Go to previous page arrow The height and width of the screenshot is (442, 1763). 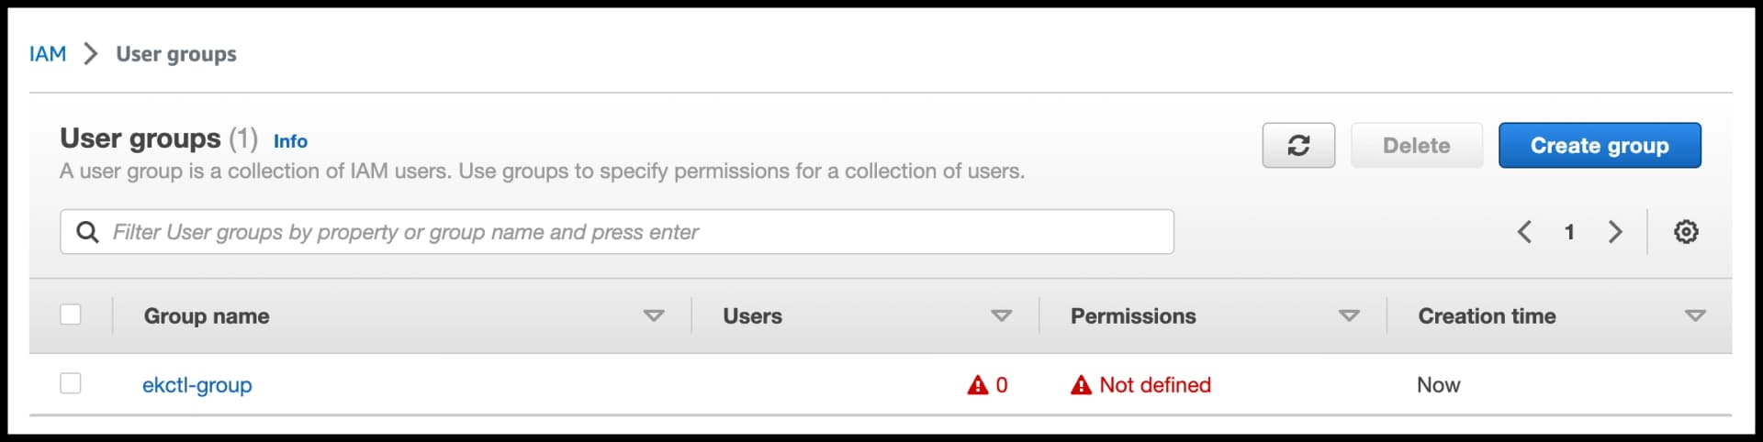1524,232
